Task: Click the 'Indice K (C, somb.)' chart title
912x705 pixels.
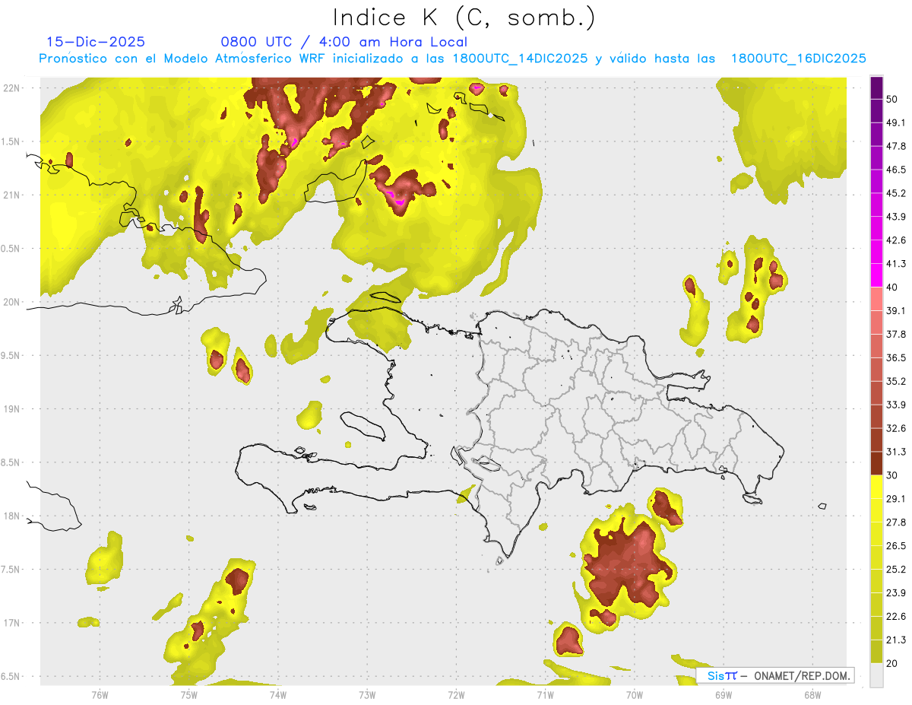Action: [464, 18]
